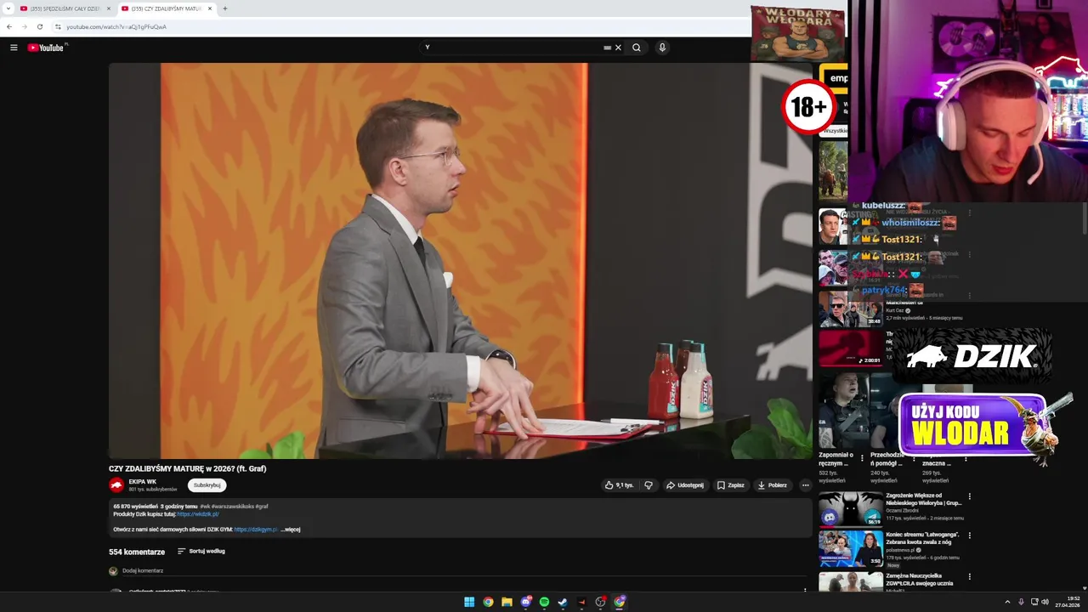Screen dimensions: 1088x612
Task: Go forward with the browser forward arrow
Action: click(x=24, y=26)
